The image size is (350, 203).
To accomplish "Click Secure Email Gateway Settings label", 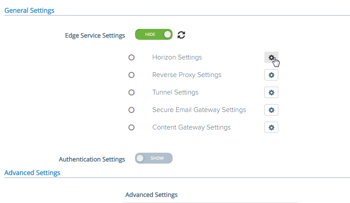I will [199, 109].
